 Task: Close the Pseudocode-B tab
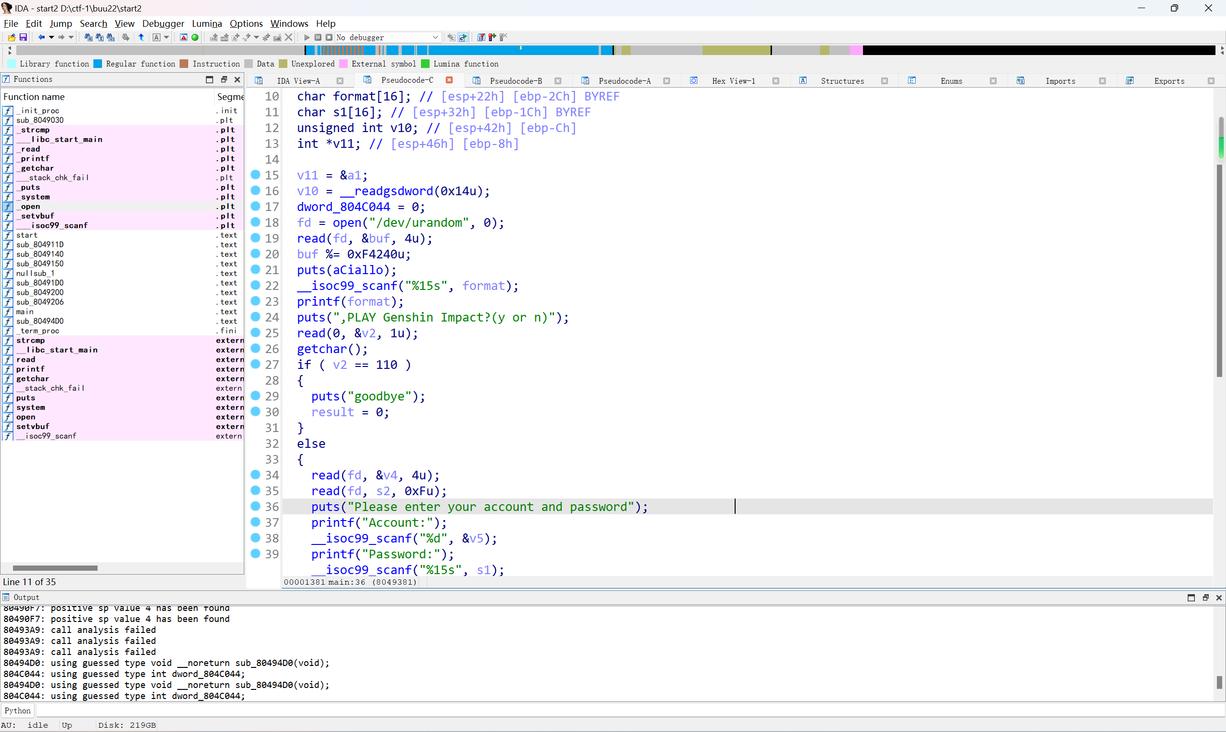(x=558, y=81)
